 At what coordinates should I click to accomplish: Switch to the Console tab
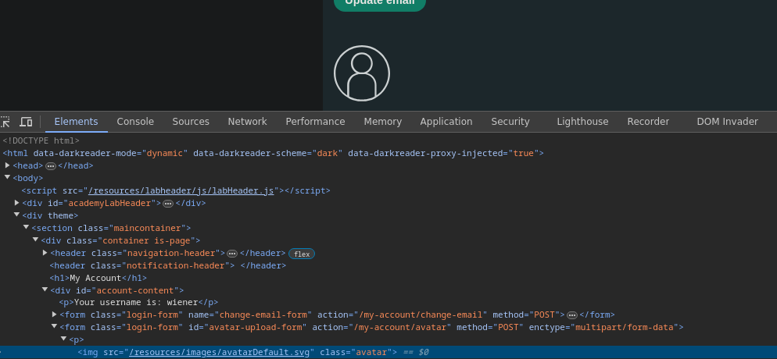point(135,122)
